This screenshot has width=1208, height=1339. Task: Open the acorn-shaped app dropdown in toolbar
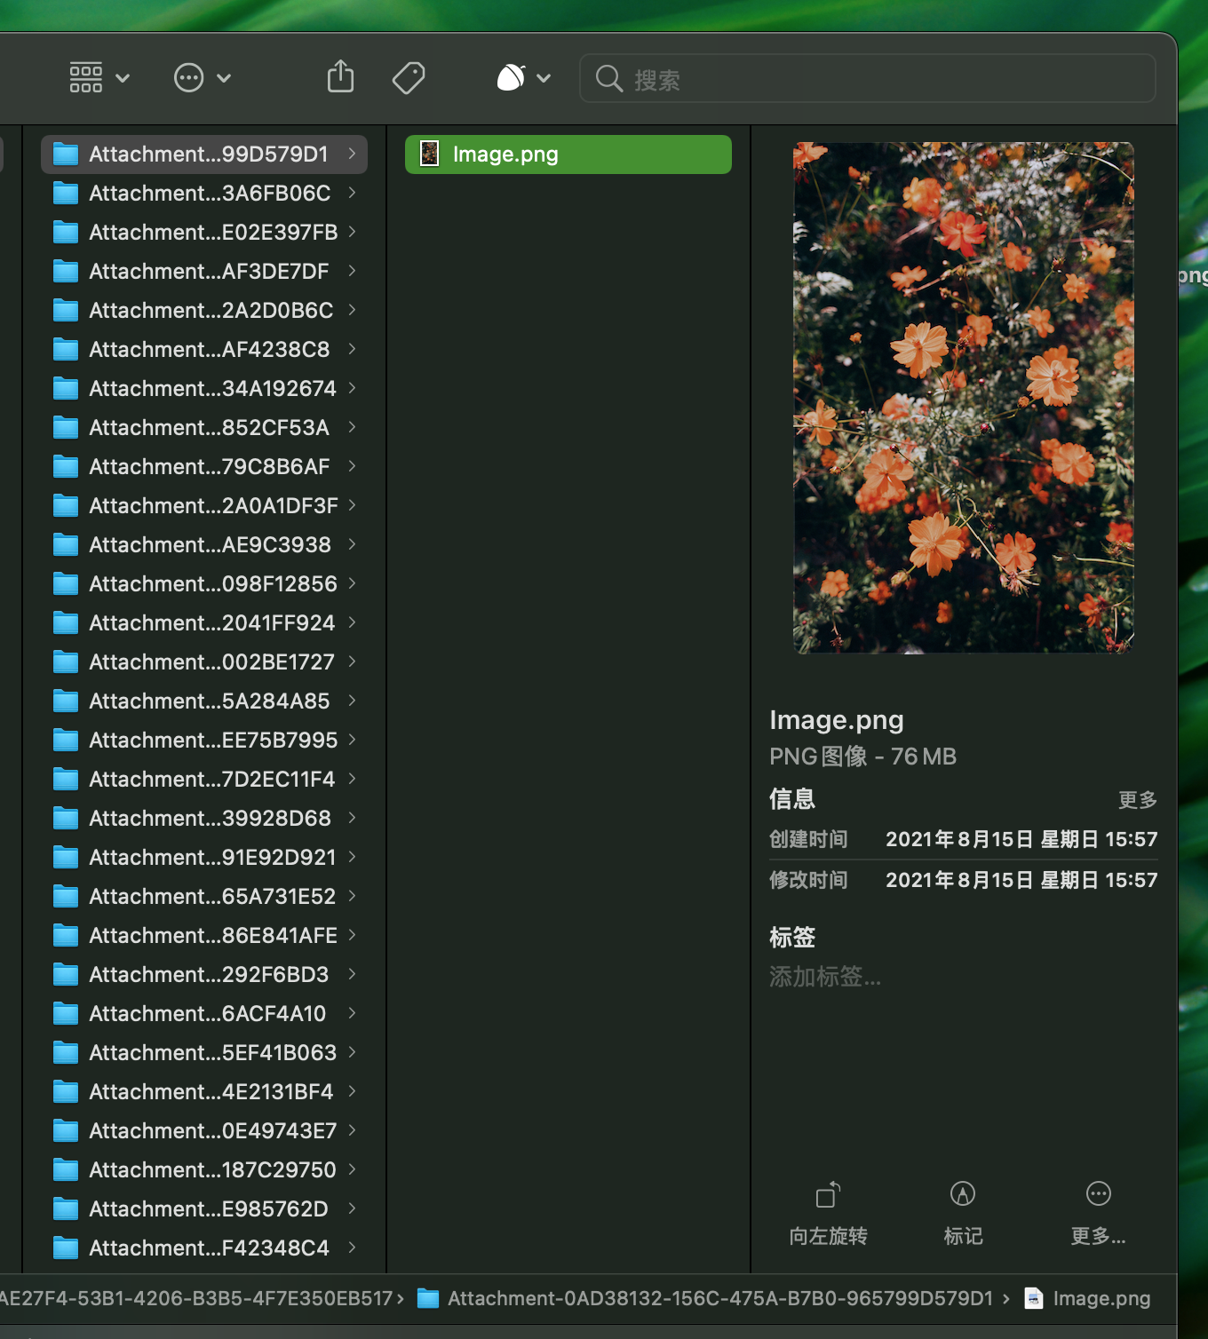523,78
